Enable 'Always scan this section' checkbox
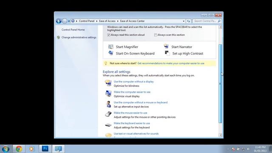The height and width of the screenshot is (153, 272). 156,35
